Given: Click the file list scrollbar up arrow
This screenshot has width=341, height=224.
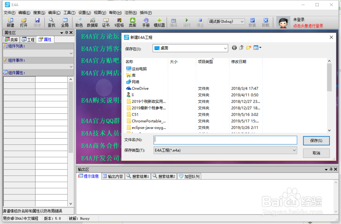Looking at the screenshot, I should tap(329, 61).
